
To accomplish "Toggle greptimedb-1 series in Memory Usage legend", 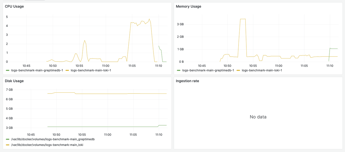I will click(208, 70).
